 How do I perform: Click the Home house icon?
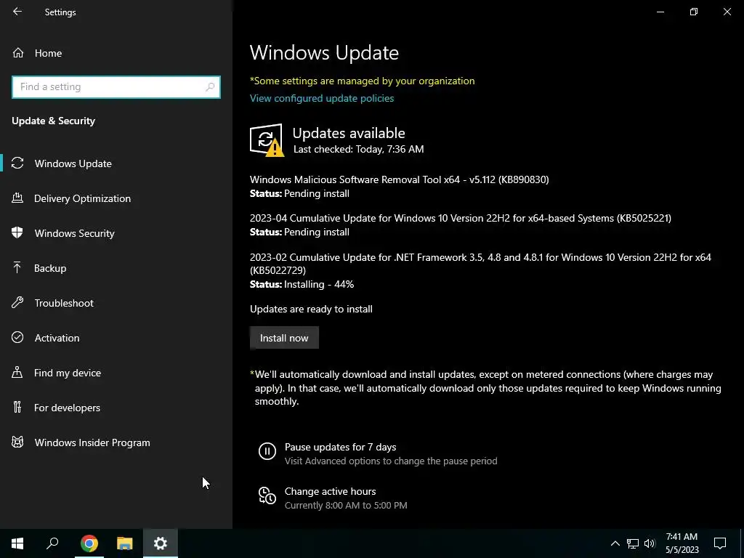[x=18, y=53]
